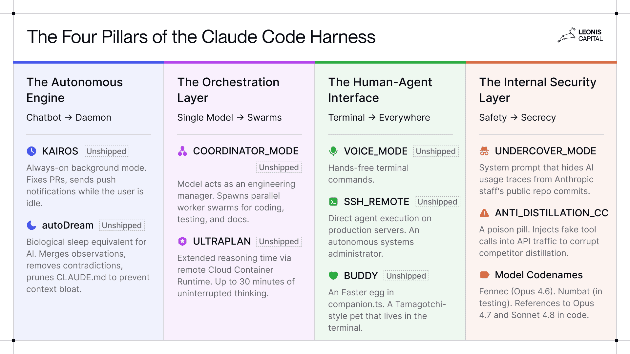Select The Internal Security Layer heading
This screenshot has height=354, width=630.
pyautogui.click(x=537, y=90)
